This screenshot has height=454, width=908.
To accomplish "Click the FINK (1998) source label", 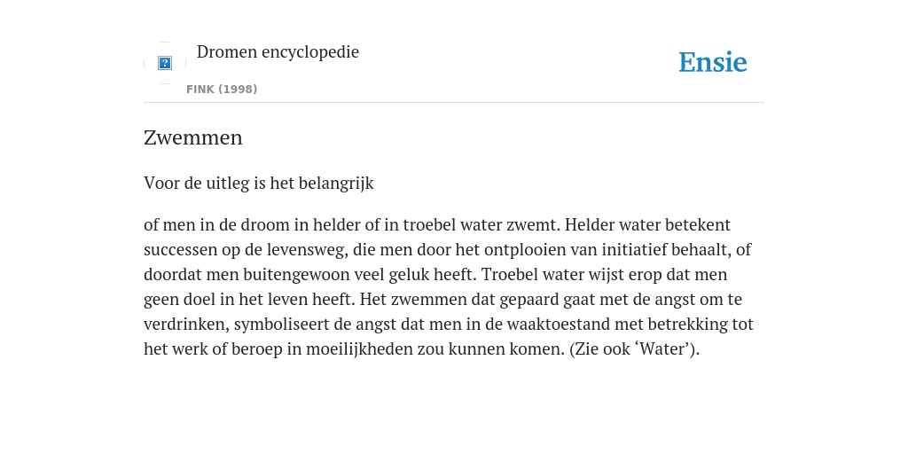I will [222, 90].
